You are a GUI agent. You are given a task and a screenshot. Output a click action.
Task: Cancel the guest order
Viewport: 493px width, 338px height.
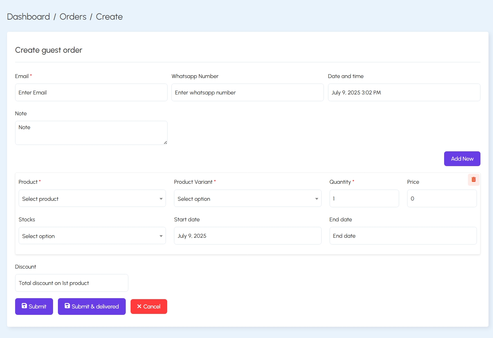pyautogui.click(x=149, y=307)
